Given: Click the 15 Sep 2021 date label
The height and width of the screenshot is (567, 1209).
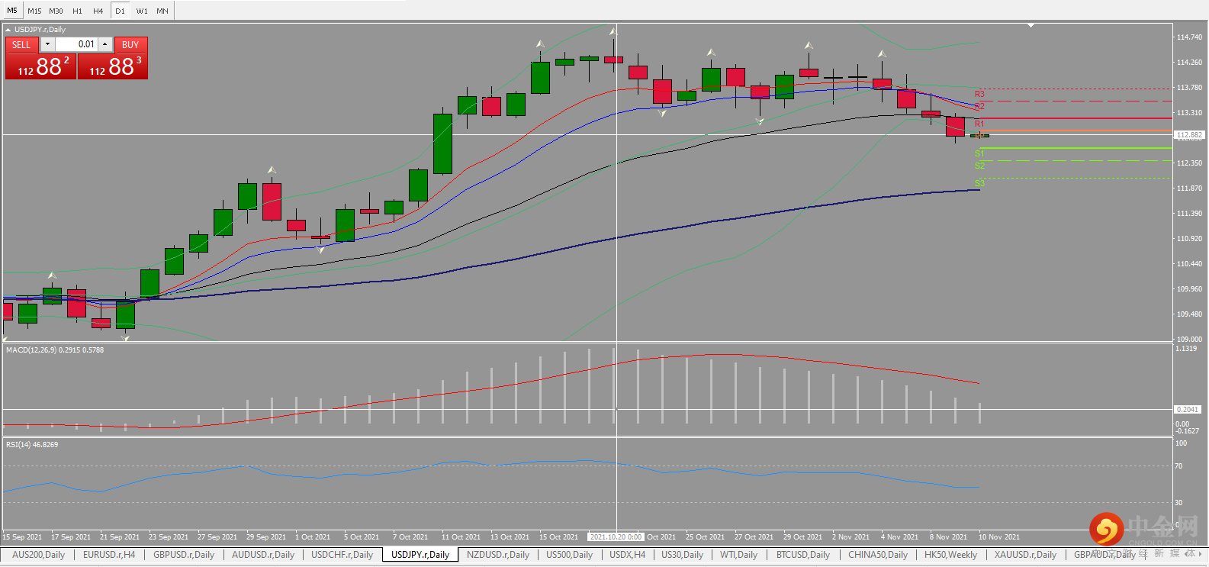Looking at the screenshot, I should (22, 537).
